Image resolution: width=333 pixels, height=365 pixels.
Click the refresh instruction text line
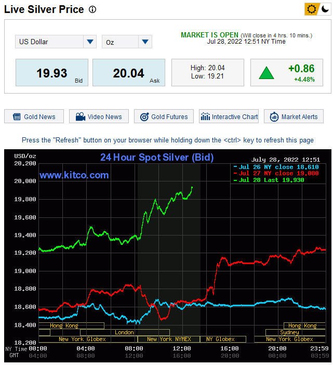pyautogui.click(x=168, y=140)
